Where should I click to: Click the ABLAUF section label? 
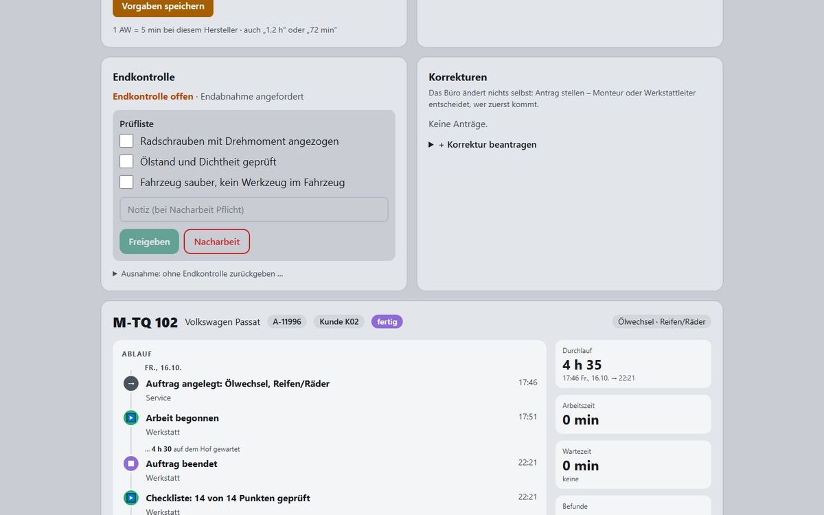(137, 354)
